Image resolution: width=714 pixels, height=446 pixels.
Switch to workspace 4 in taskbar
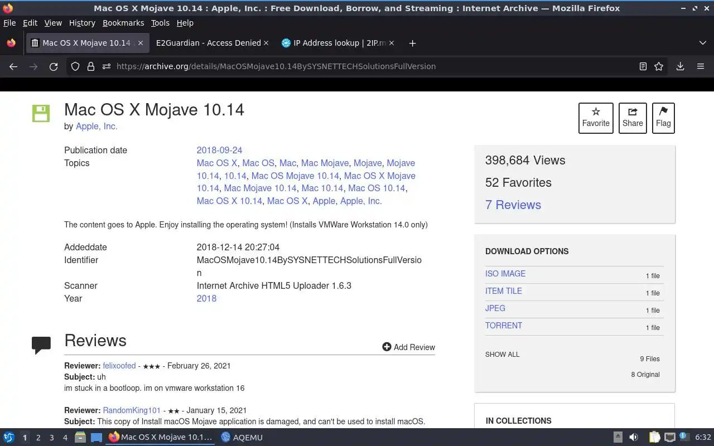coord(65,438)
